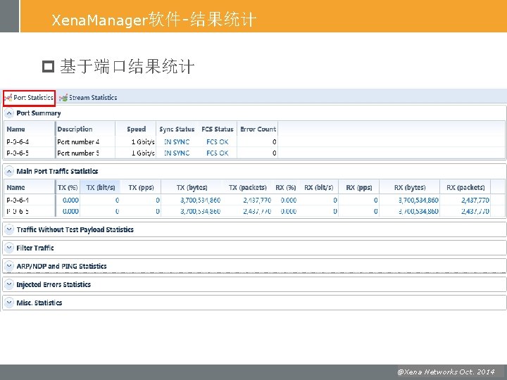Click the Port Statistics tab chart icon
The height and width of the screenshot is (380, 507).
pyautogui.click(x=8, y=98)
